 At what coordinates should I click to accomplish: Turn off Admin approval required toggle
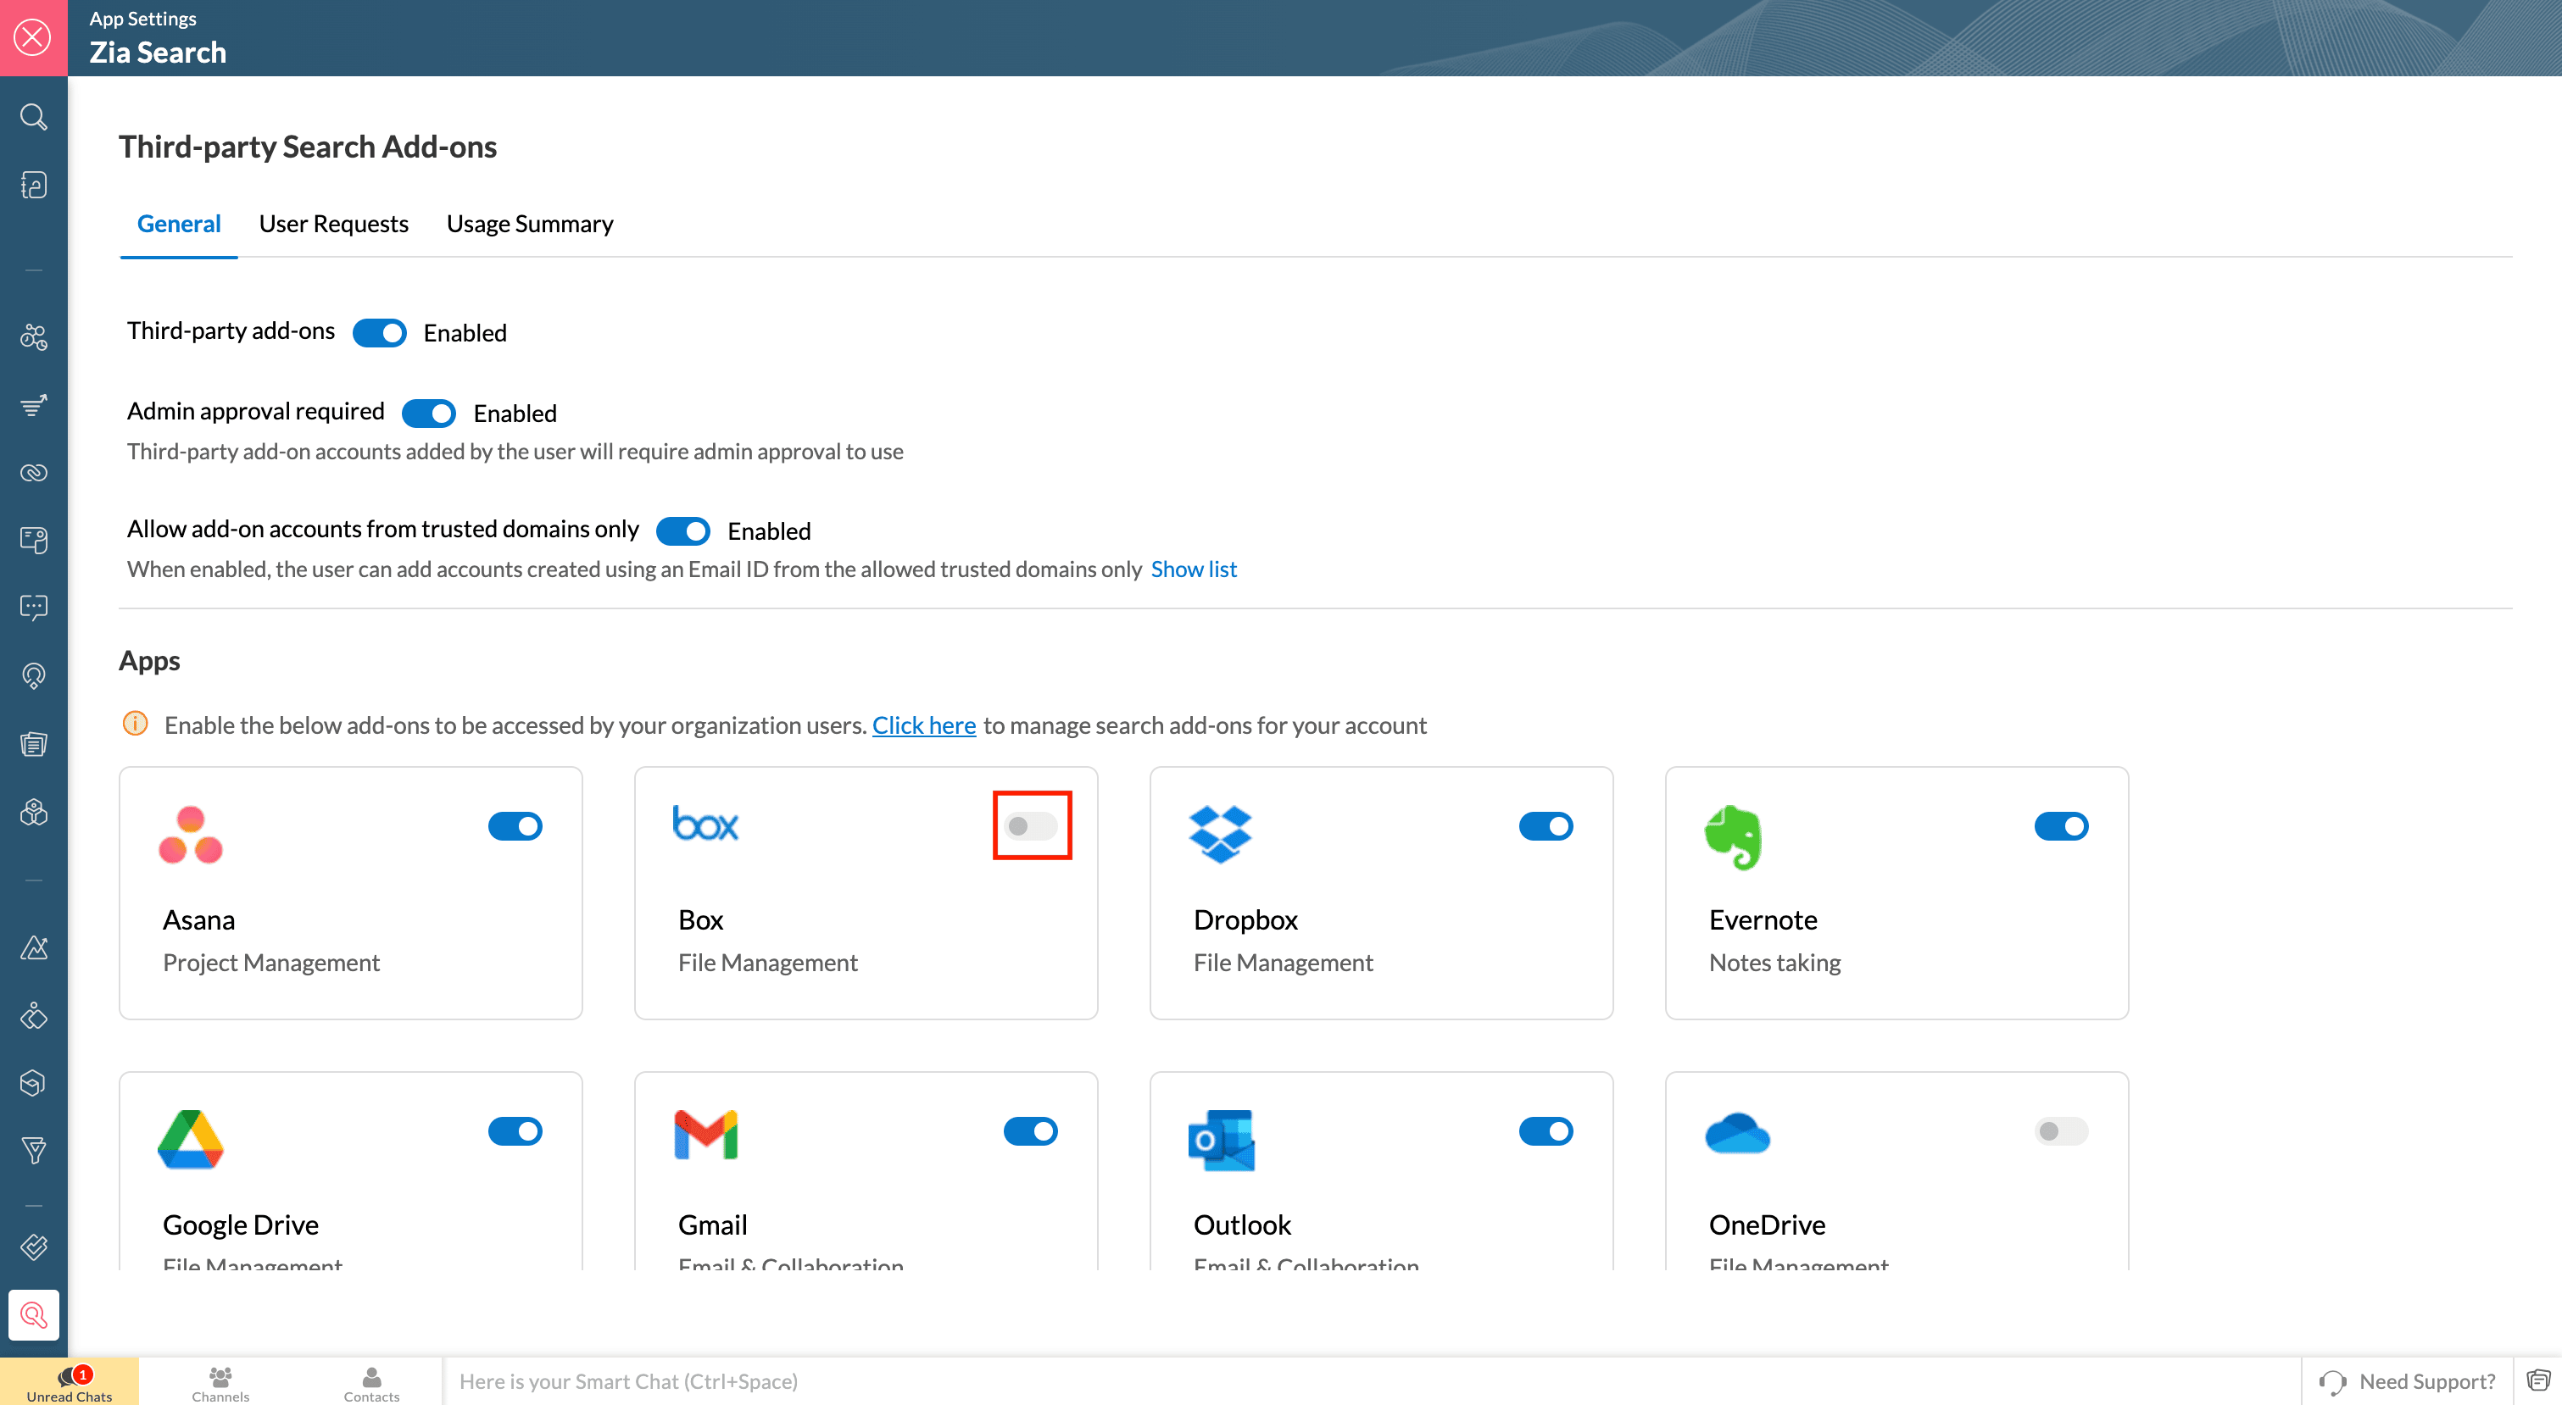pyautogui.click(x=429, y=413)
